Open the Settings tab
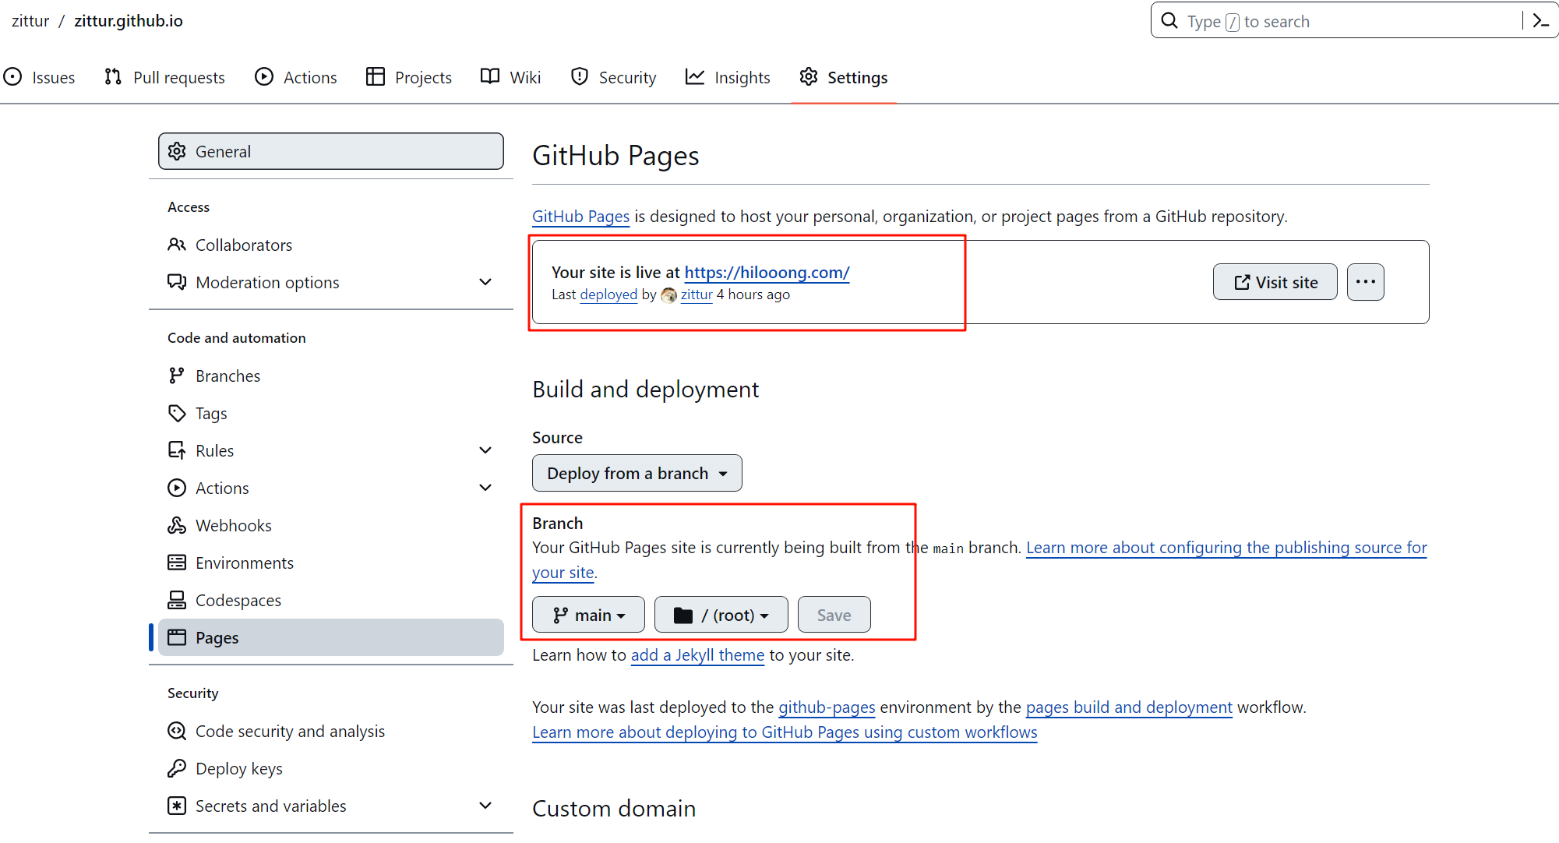The height and width of the screenshot is (843, 1559). pyautogui.click(x=844, y=77)
